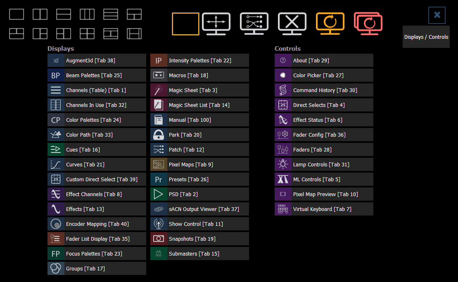This screenshot has width=458, height=282.
Task: Click the Displays / Controls label
Action: 426,37
